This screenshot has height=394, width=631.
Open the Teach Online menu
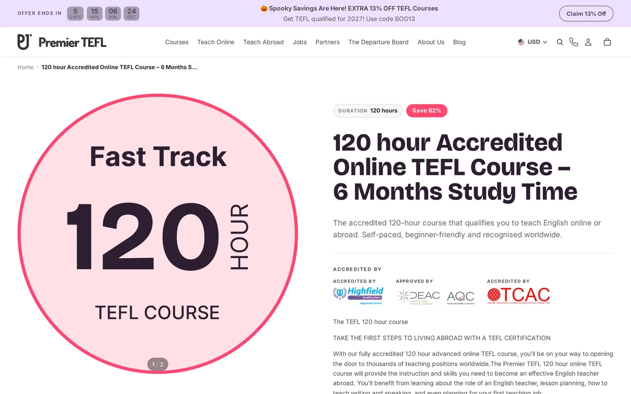click(x=216, y=42)
